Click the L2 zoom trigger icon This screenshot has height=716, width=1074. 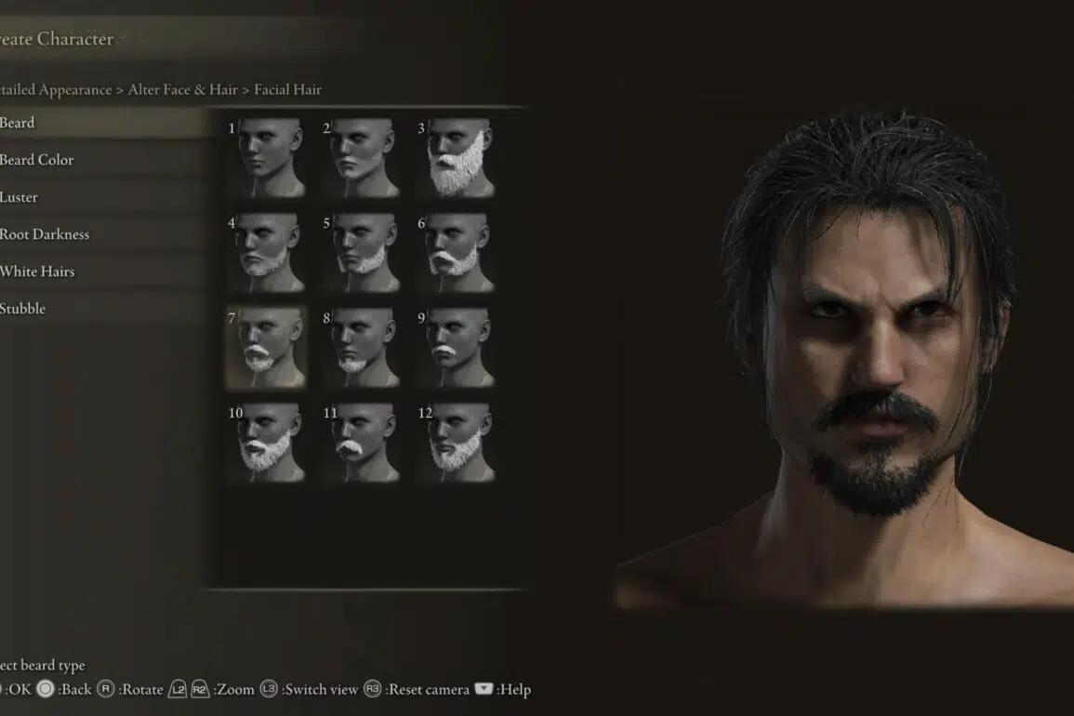(178, 689)
